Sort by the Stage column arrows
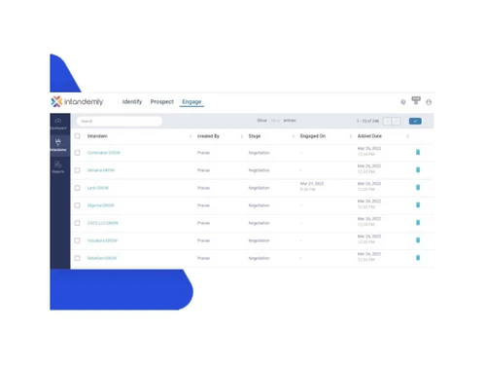Image resolution: width=486 pixels, height=365 pixels. point(294,136)
